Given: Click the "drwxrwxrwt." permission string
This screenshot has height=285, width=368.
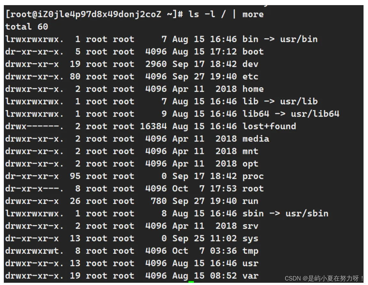Looking at the screenshot, I should point(35,251).
